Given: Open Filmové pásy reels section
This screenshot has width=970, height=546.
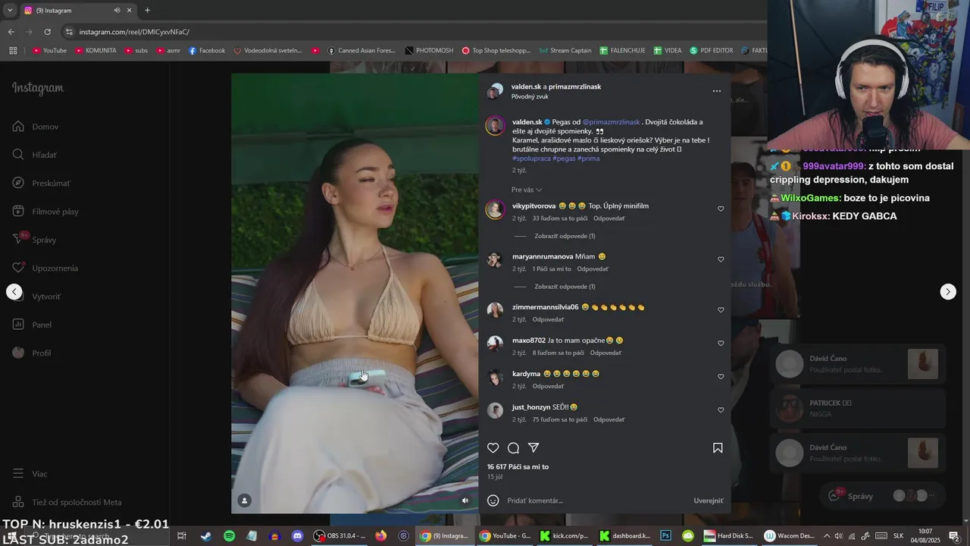Looking at the screenshot, I should 45,212.
